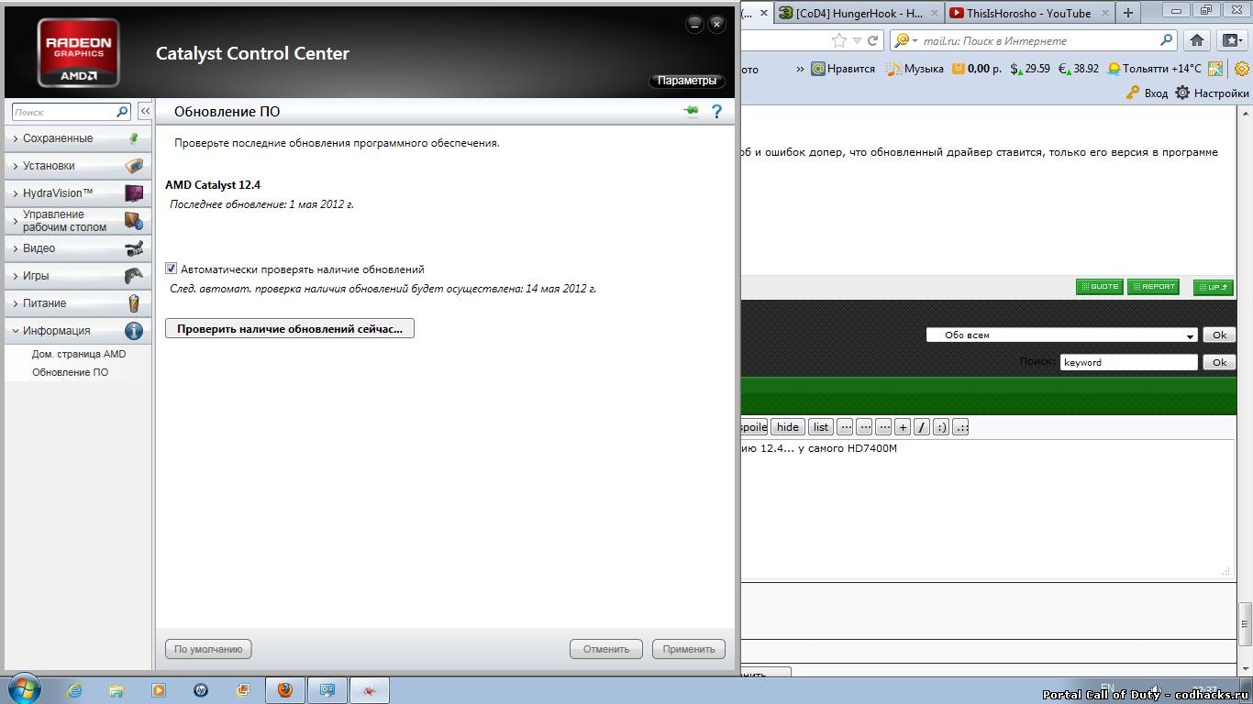The image size is (1253, 704).
Task: Click Ok next to Обо всем dropdown
Action: tap(1219, 335)
